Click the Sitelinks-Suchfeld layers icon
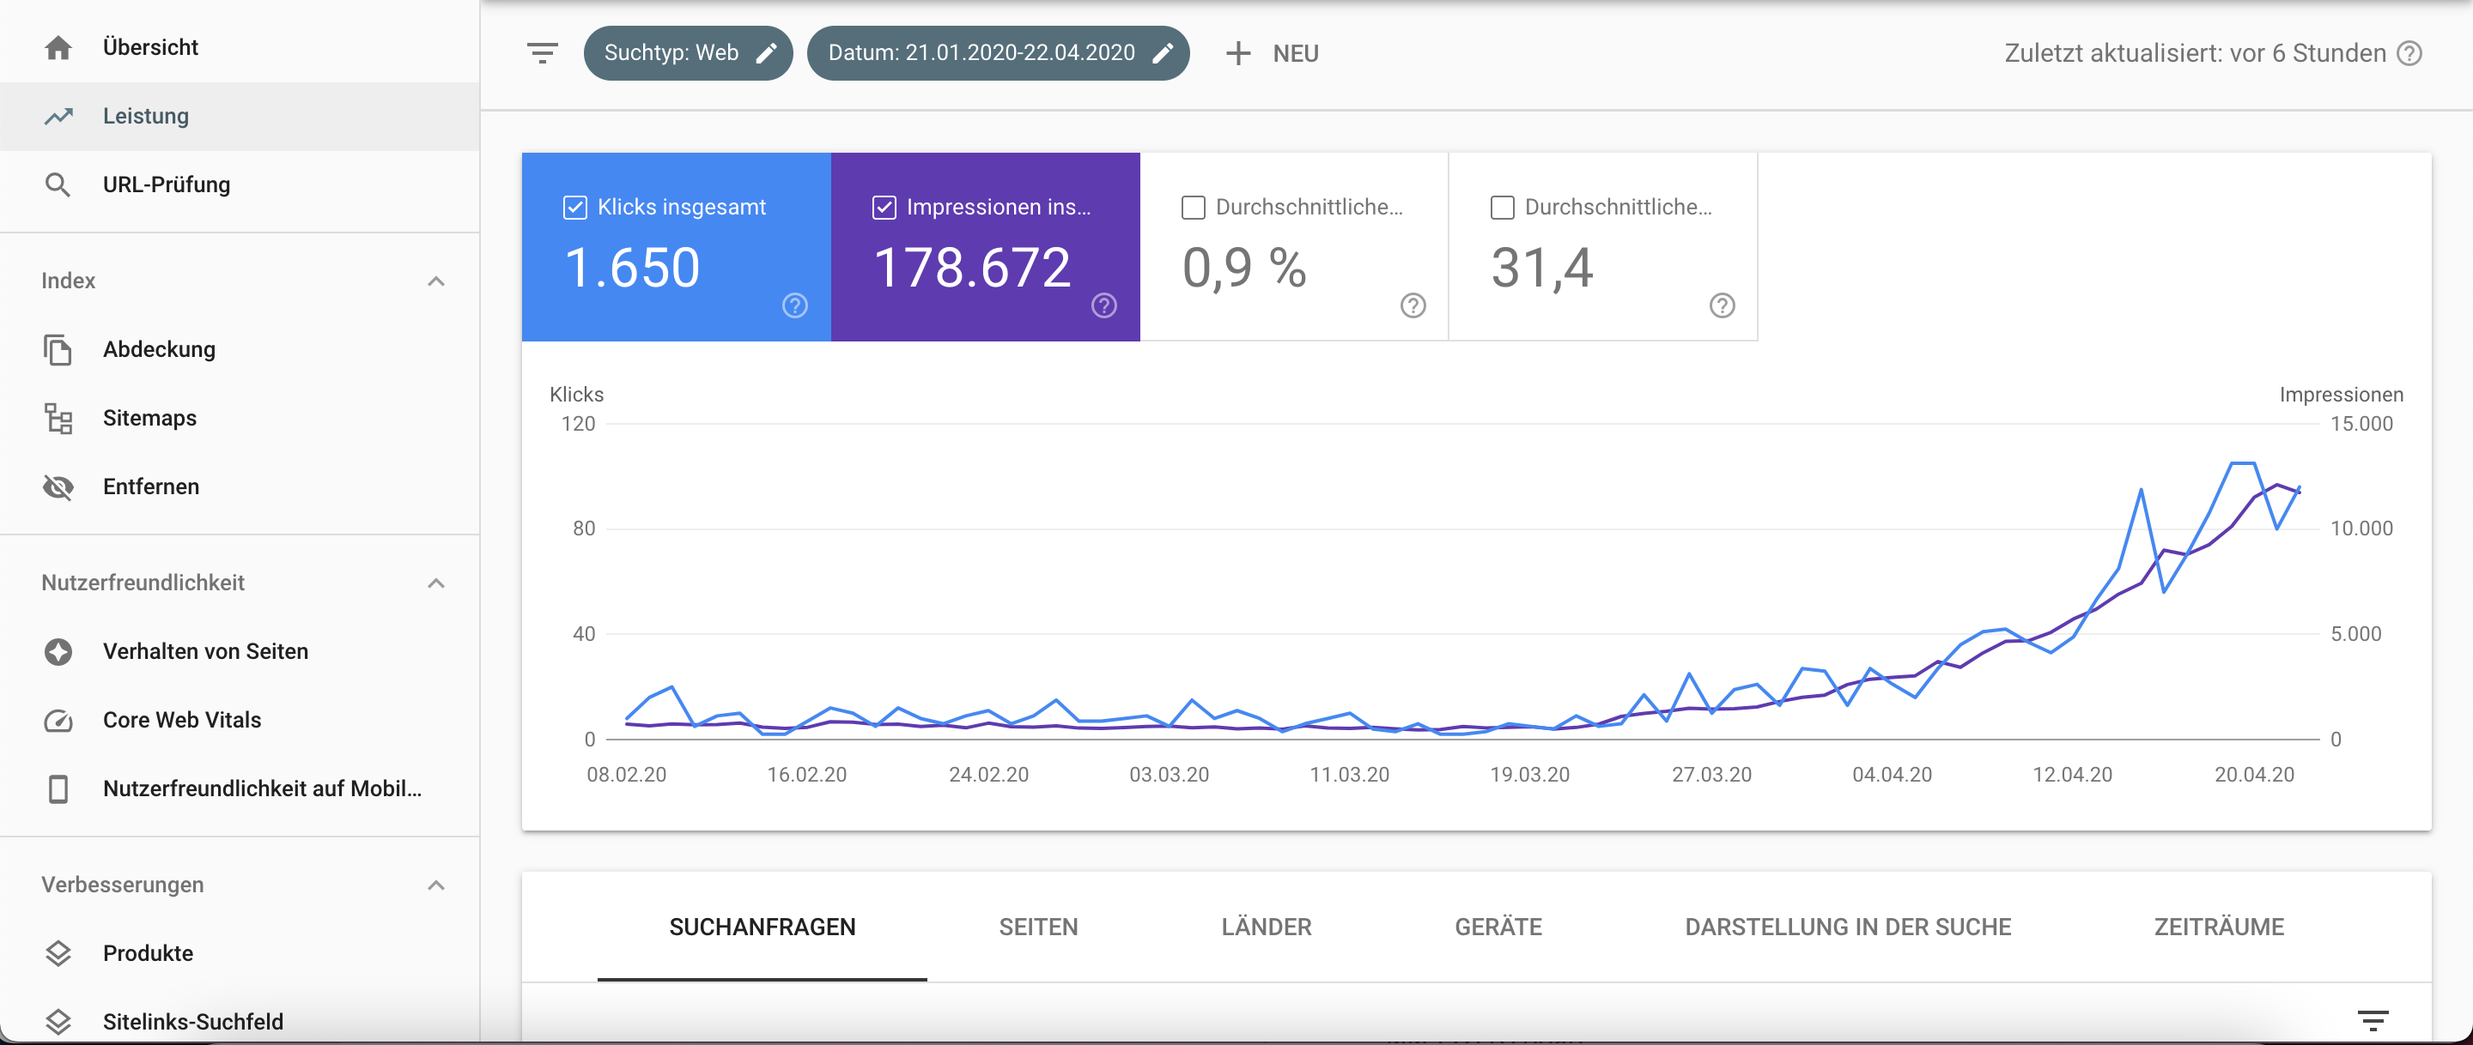Image resolution: width=2473 pixels, height=1045 pixels. pos(58,1022)
